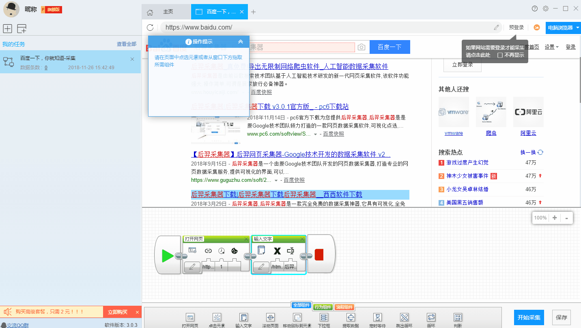Click 立即购买 in the promo bar
Viewport: 581px width, 328px height.
click(x=117, y=312)
